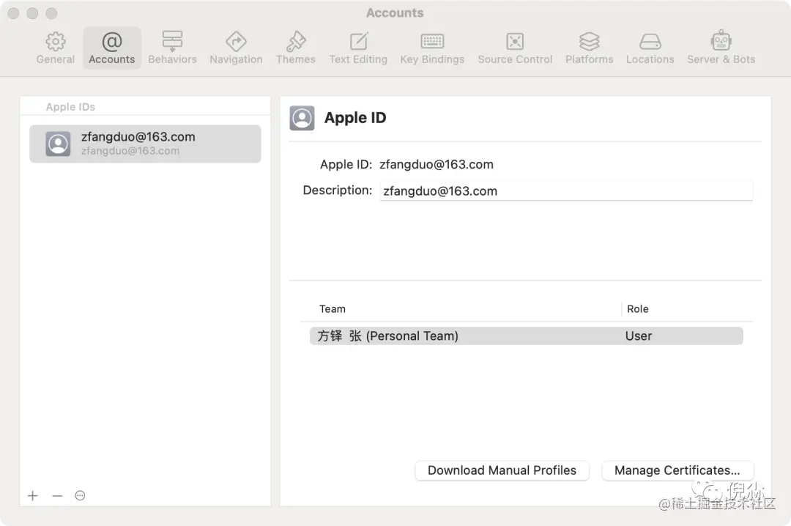The width and height of the screenshot is (791, 526).
Task: Click the Description text field
Action: click(x=566, y=190)
